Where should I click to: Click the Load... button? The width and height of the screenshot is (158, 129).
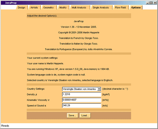[x=85, y=116]
